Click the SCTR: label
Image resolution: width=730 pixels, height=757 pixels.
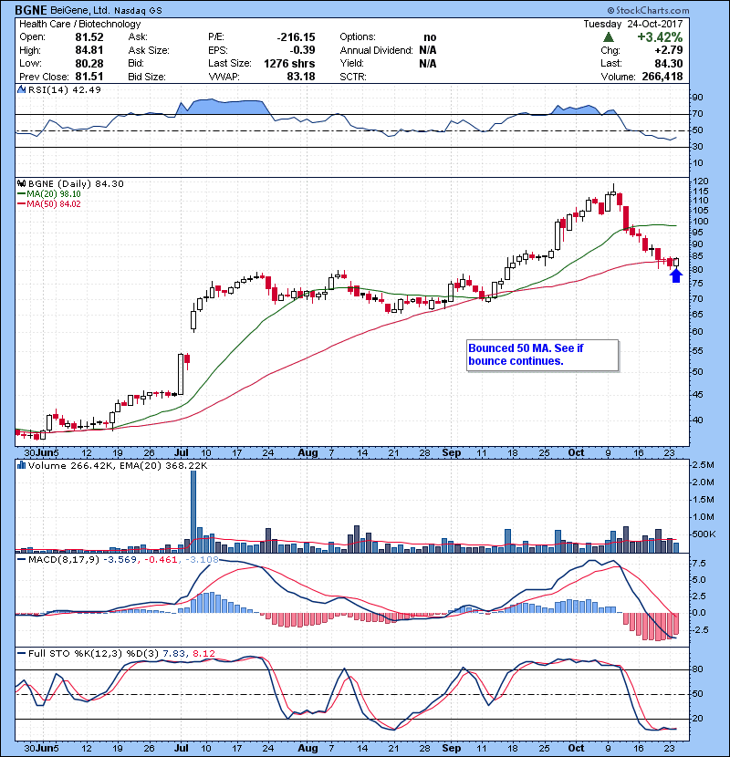click(353, 77)
